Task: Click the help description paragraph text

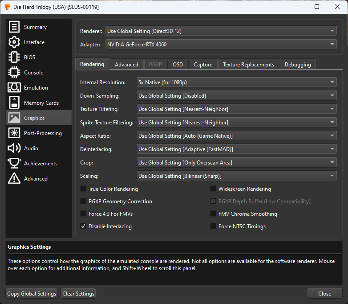Action: 171,265
